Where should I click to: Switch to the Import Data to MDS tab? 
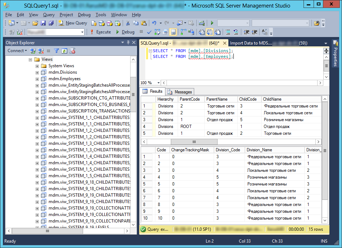(x=269, y=43)
